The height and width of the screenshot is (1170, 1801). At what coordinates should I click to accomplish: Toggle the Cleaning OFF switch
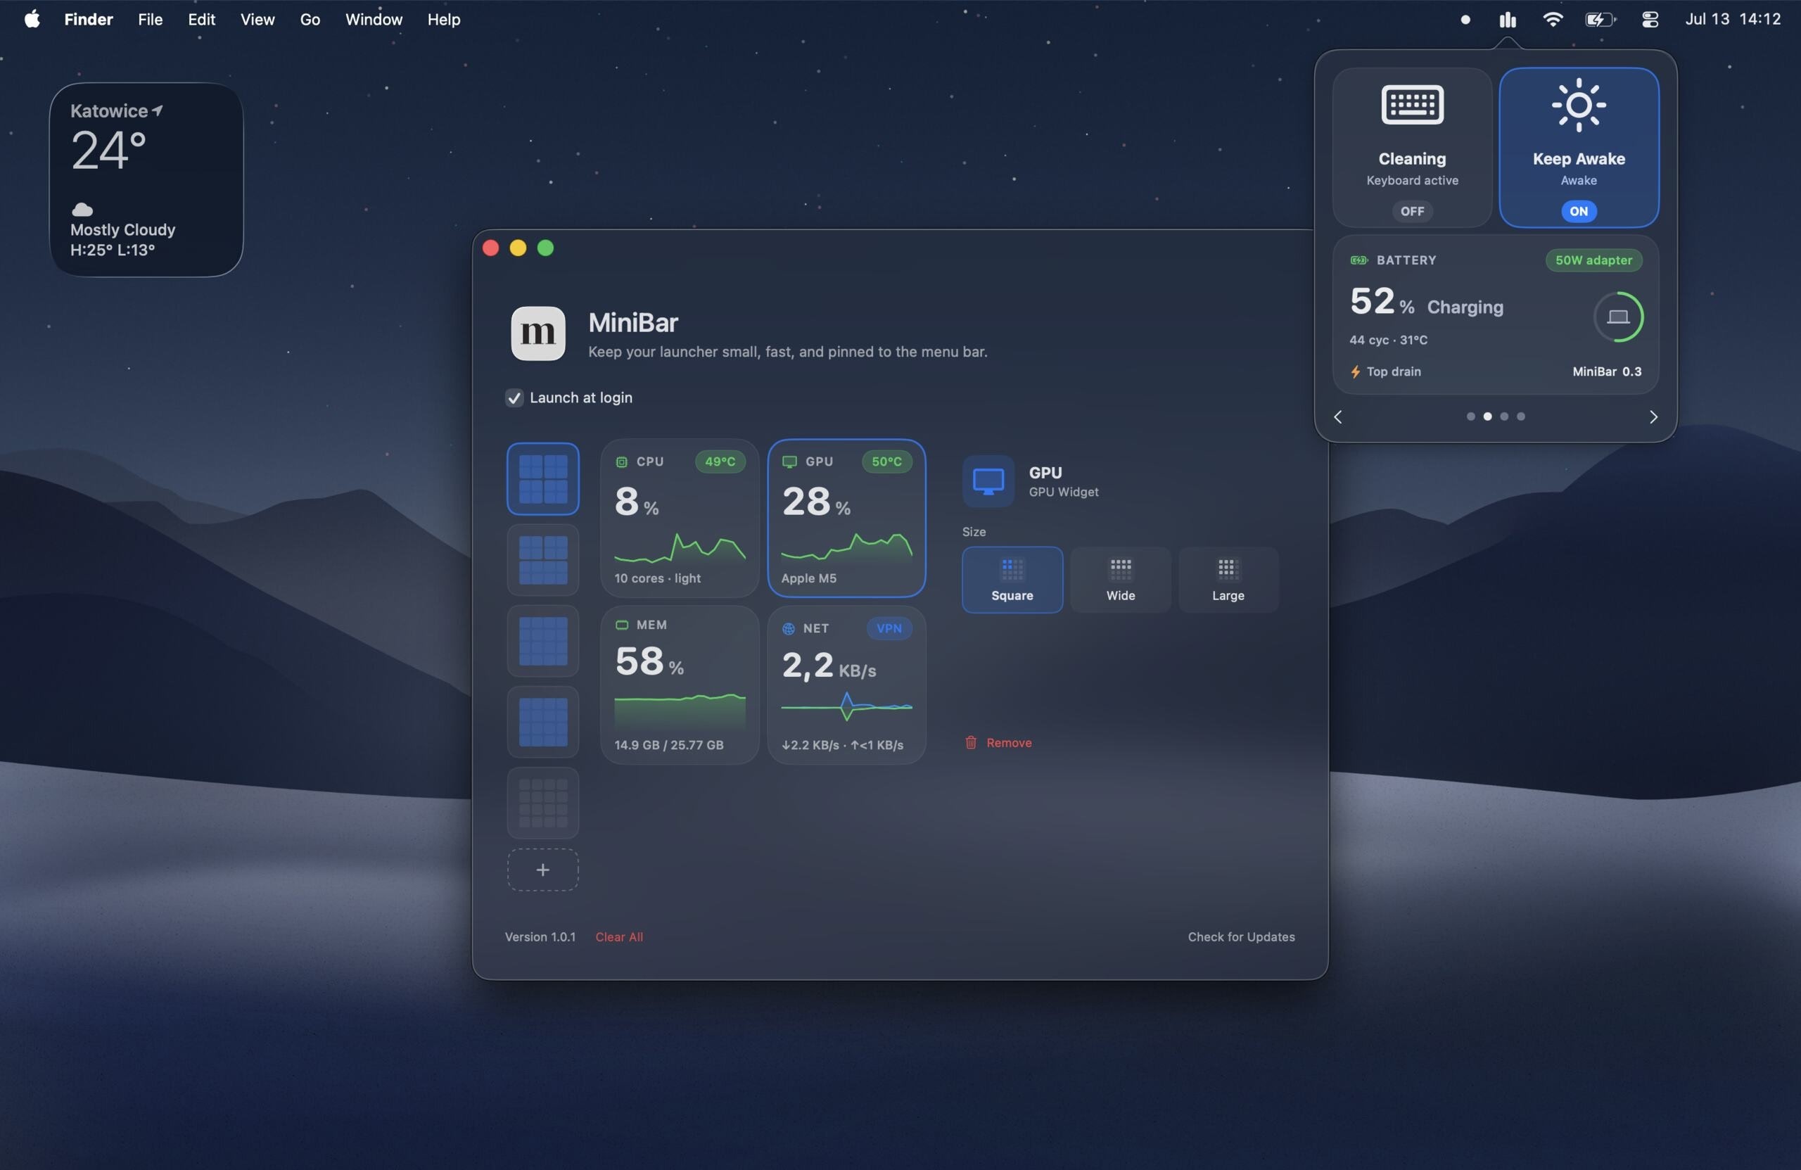(1412, 211)
